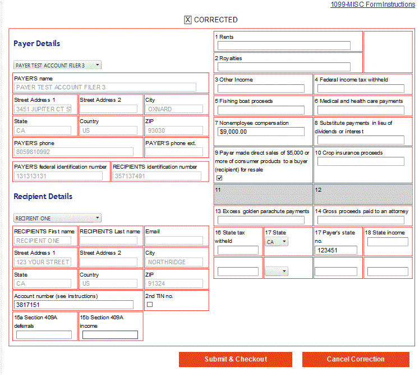This screenshot has width=419, height=375.
Task: Click 15b Section 409A income field
Action: pos(110,335)
